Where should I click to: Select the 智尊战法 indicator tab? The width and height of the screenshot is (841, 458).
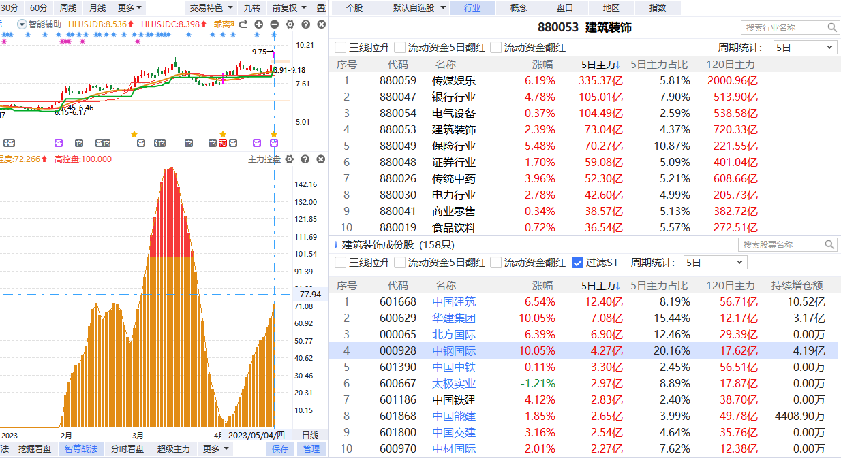tap(81, 449)
